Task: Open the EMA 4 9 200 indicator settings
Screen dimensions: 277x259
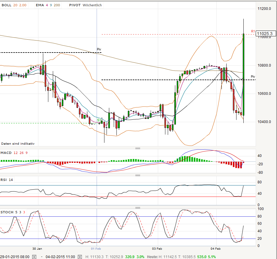Action: coord(48,5)
